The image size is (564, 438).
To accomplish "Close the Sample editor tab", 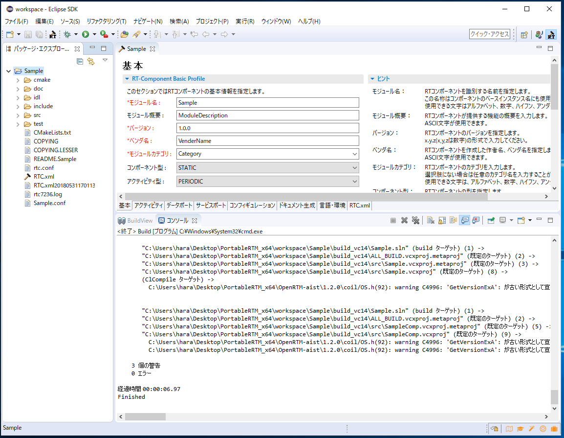I will [152, 49].
